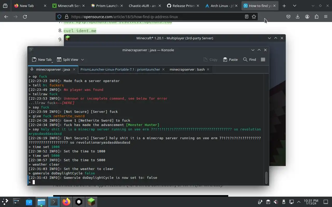Close the PrismLauncher Konsole tab
This screenshot has height=207, width=332.
pyautogui.click(x=163, y=69)
